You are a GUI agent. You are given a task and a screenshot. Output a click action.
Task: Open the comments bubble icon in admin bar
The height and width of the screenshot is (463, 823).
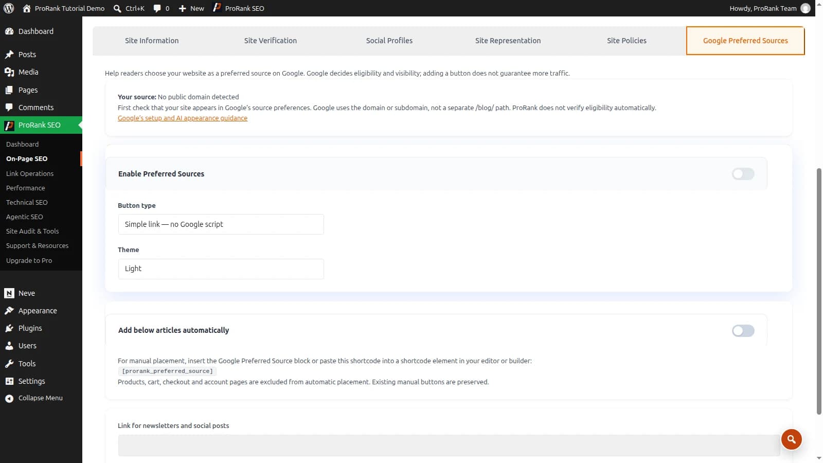157,8
